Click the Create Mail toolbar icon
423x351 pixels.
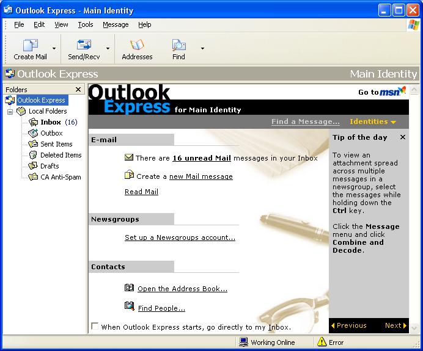pyautogui.click(x=30, y=45)
